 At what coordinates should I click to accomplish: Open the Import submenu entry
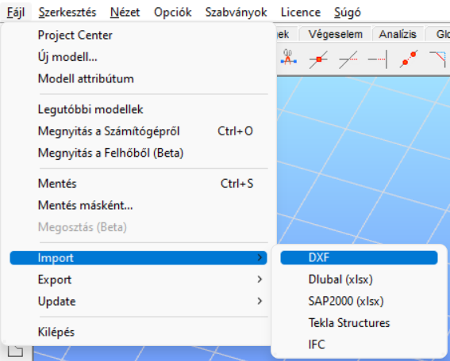[138, 257]
